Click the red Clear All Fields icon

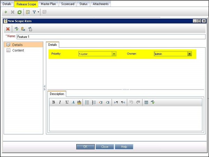click(8, 29)
